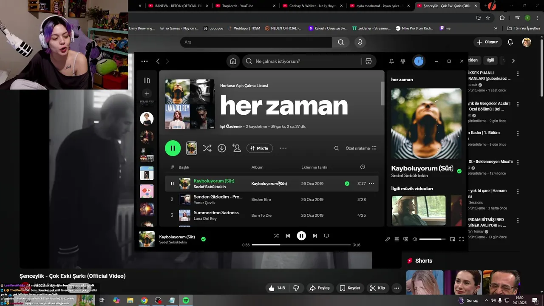Dislike the YouTube video

coord(296,288)
